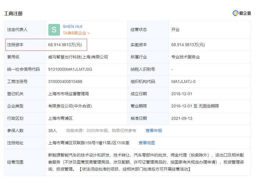The height and width of the screenshot is (179, 258).
Task: Open 查看年报 to view the annual report
Action: [x=153, y=131]
